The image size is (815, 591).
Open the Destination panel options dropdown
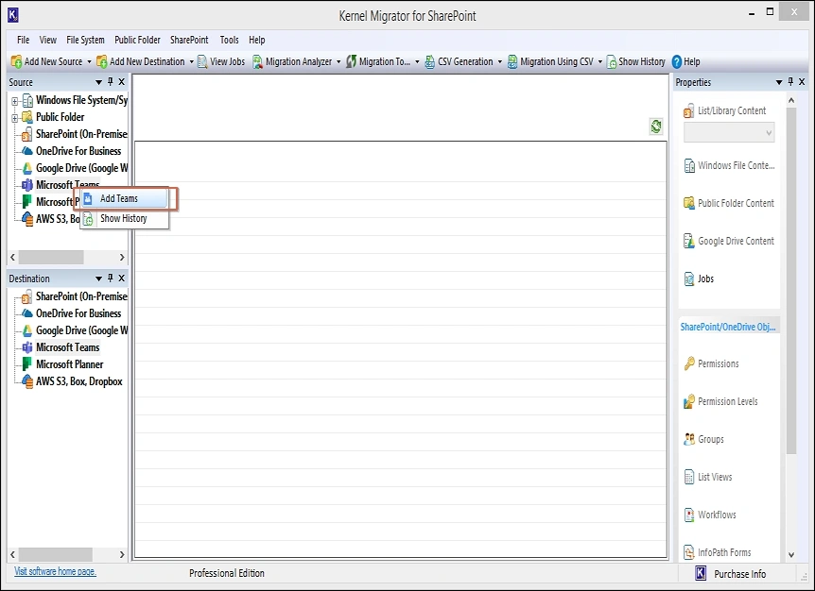98,279
